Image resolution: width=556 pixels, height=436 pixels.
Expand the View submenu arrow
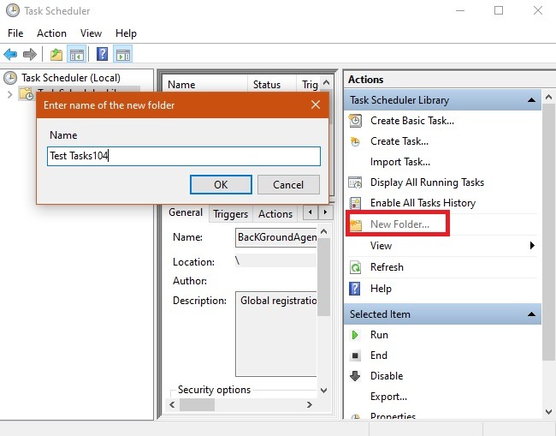tap(532, 245)
